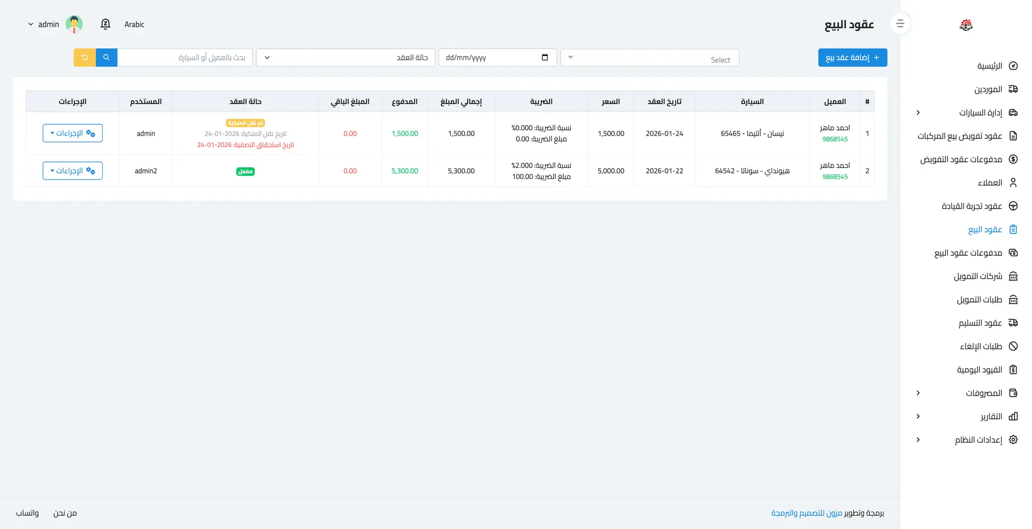Viewport: 1032px width, 529px height.
Task: Click the company logo in sidebar
Action: [966, 25]
